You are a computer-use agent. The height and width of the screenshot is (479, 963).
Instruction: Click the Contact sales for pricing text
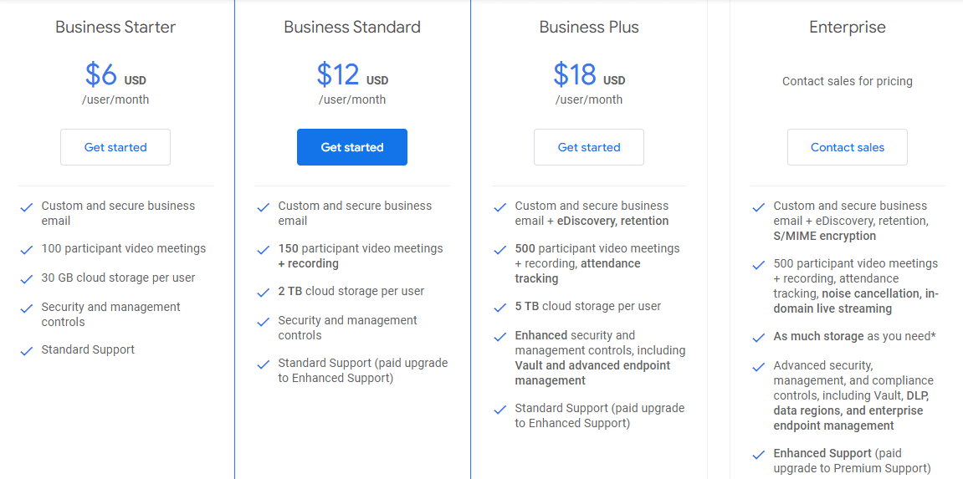(847, 81)
